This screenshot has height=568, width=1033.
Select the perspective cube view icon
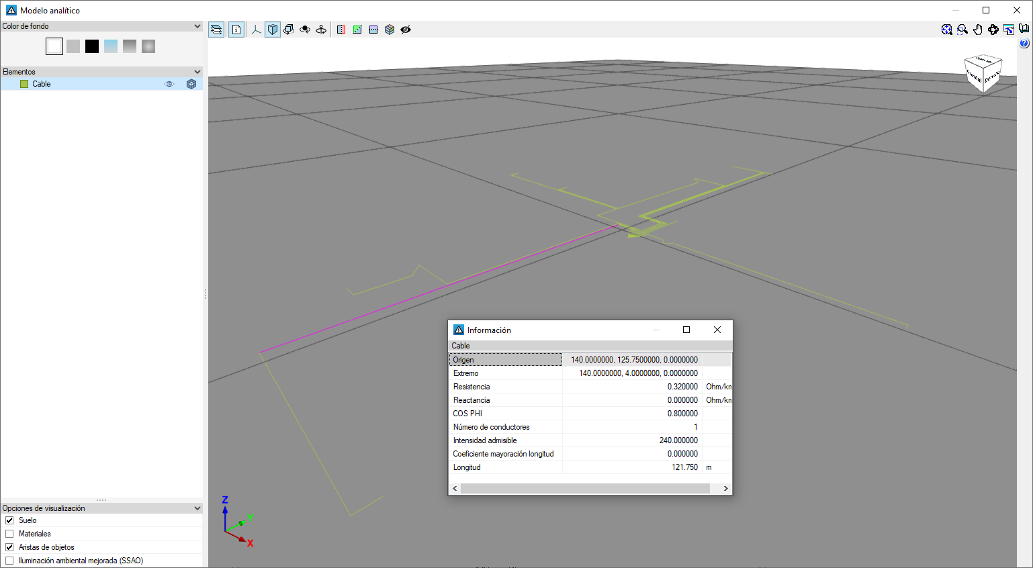[x=273, y=30]
